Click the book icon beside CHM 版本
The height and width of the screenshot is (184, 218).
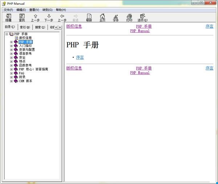click(x=16, y=81)
